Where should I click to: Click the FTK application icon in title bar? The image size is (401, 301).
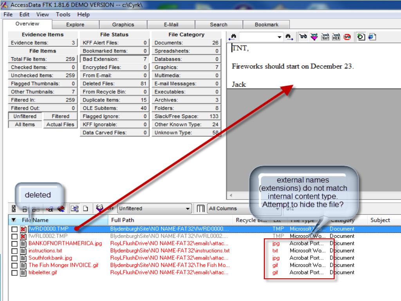click(x=4, y=4)
